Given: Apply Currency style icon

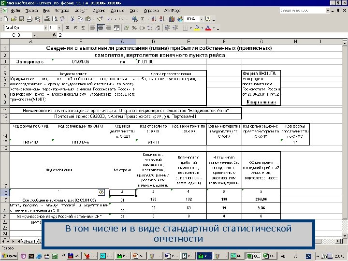Looking at the screenshot, I should (x=126, y=28).
